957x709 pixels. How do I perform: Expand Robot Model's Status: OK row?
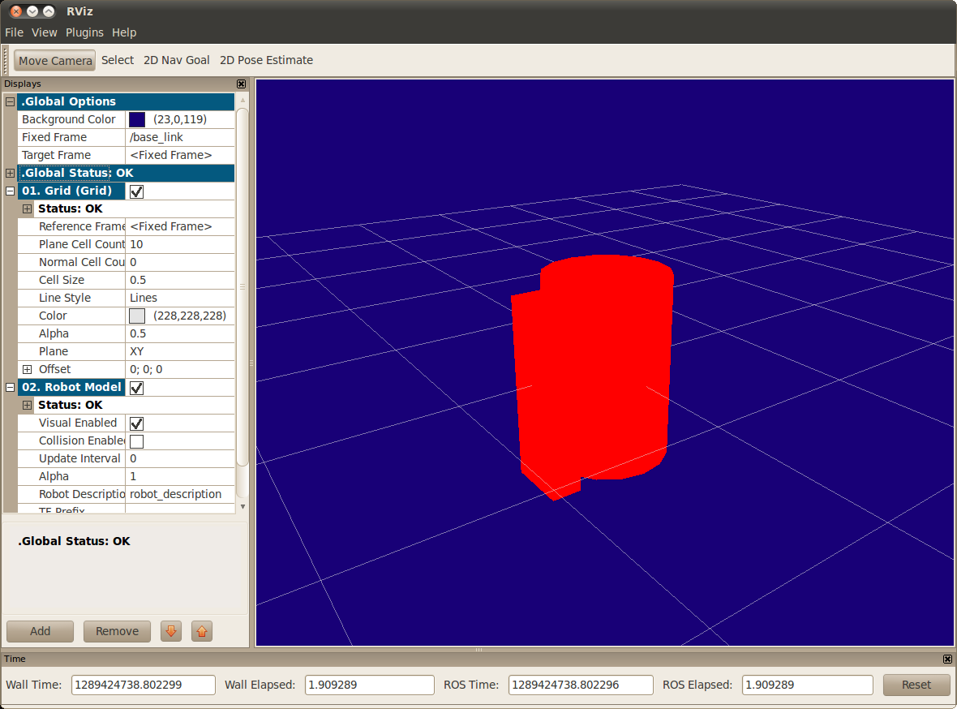(28, 405)
